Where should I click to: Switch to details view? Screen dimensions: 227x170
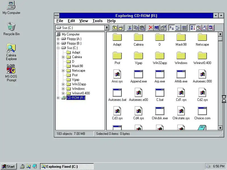coord(184,28)
